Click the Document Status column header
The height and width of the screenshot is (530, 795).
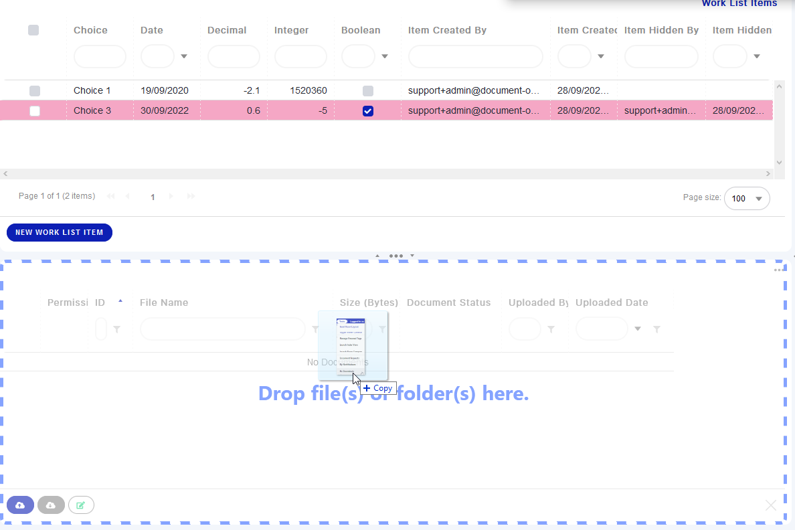pyautogui.click(x=448, y=302)
